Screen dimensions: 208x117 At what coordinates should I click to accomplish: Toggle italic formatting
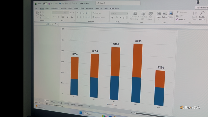coord(56,17)
